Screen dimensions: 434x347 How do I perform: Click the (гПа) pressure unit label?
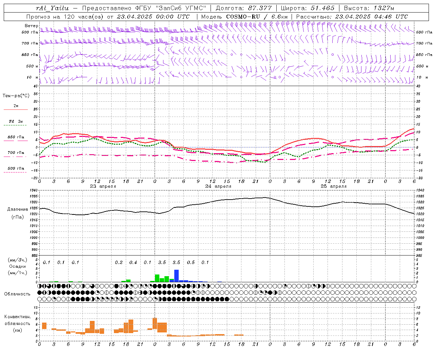(18, 217)
